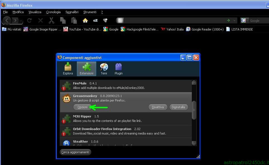The image size is (269, 165).
Task: Click the Cerca aggiornamenti button
Action: coord(75,152)
